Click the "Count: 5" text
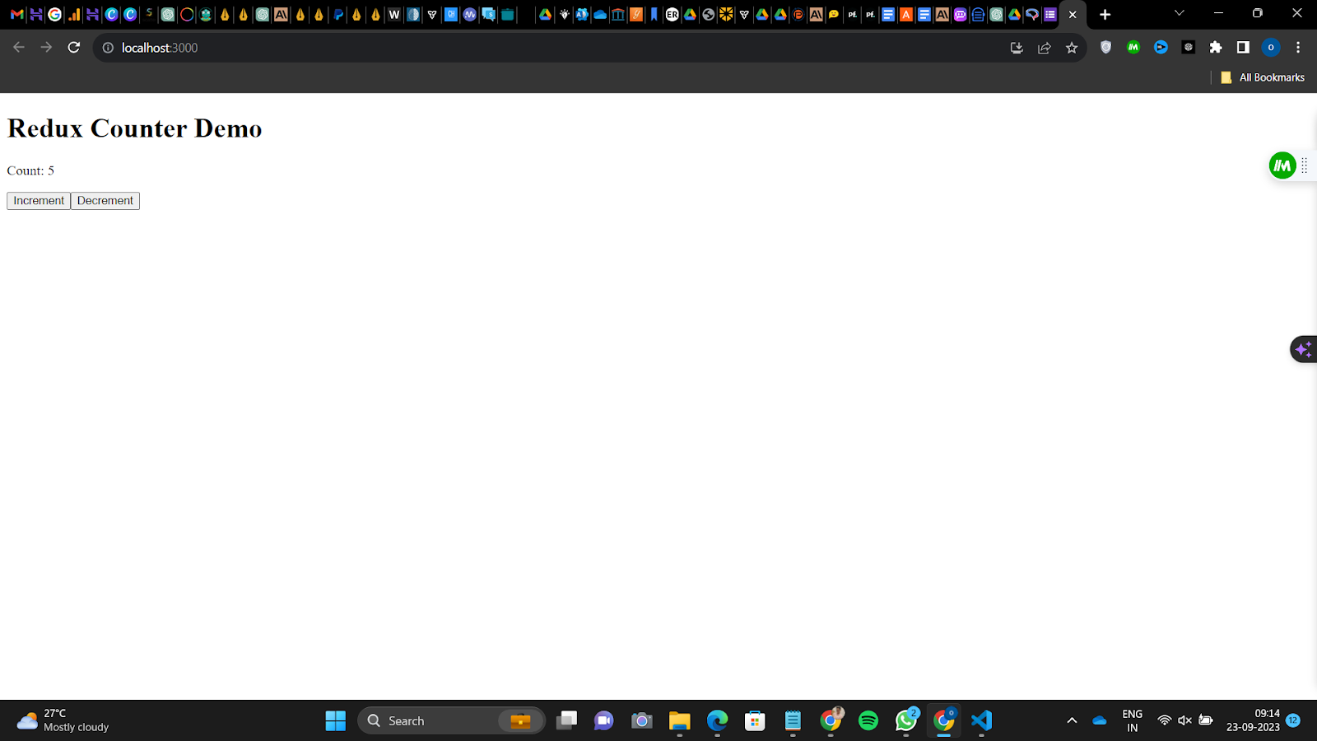 (30, 171)
